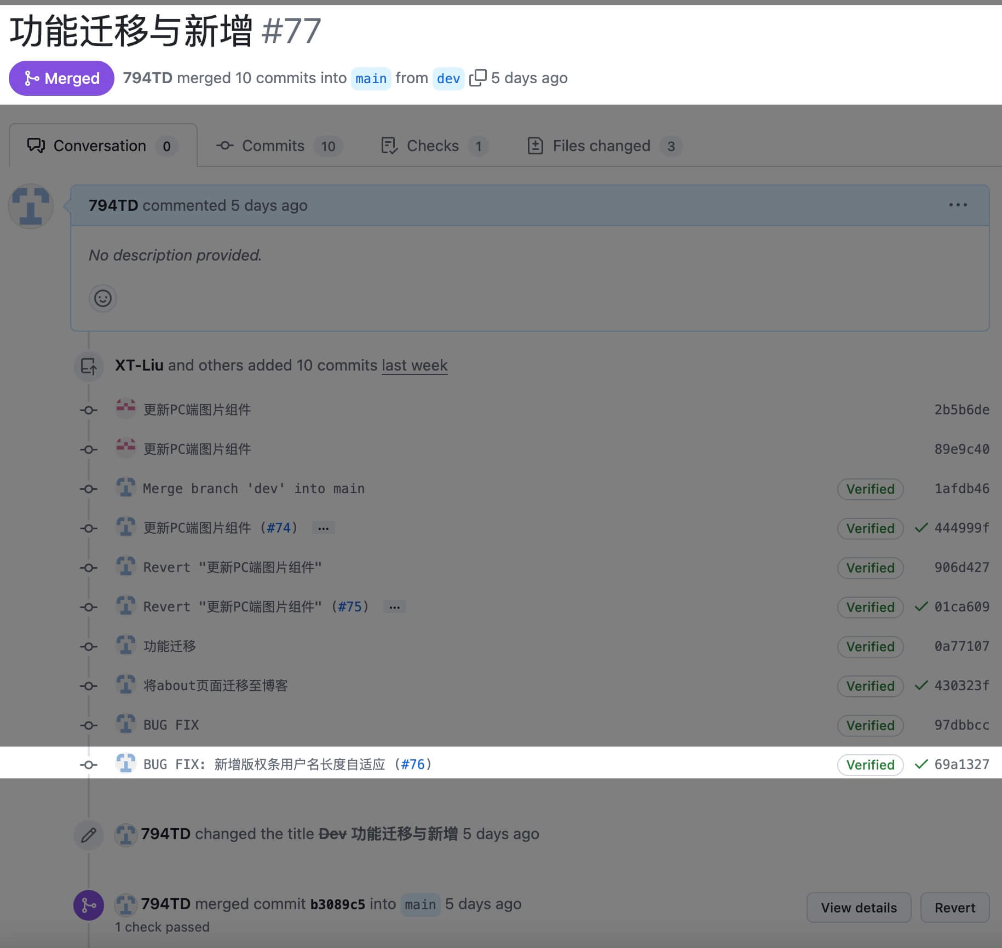Screen dimensions: 1002x948
Task: Click the Revert button
Action: 954,907
